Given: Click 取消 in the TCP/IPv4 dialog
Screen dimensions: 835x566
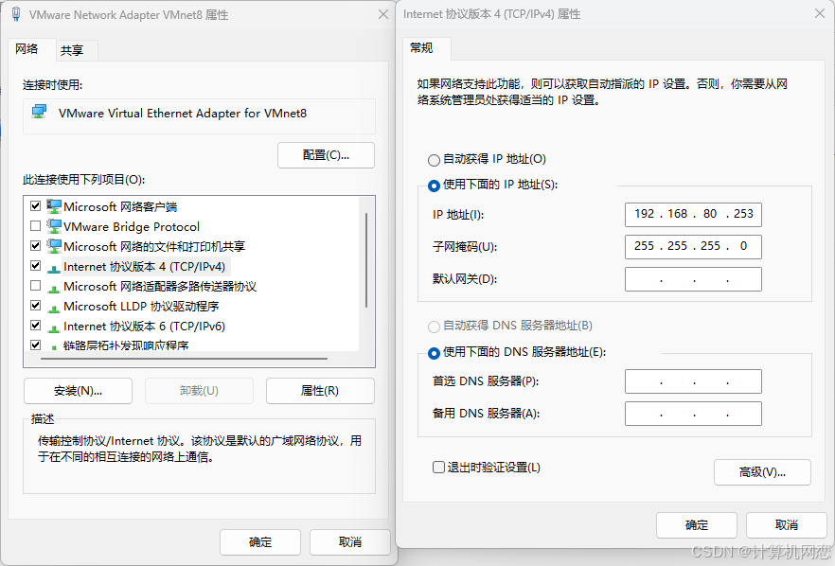Looking at the screenshot, I should [787, 525].
